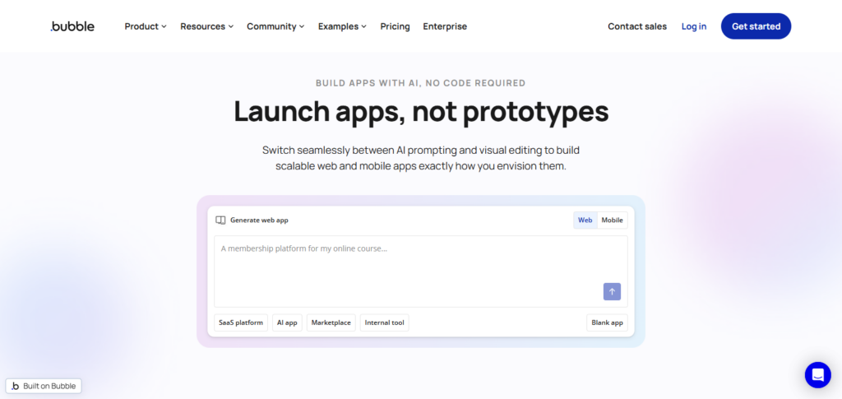
Task: Click the Get started button
Action: [756, 26]
